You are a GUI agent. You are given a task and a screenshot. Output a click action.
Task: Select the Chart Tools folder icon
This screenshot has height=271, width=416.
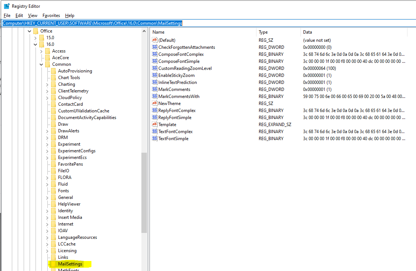point(54,77)
